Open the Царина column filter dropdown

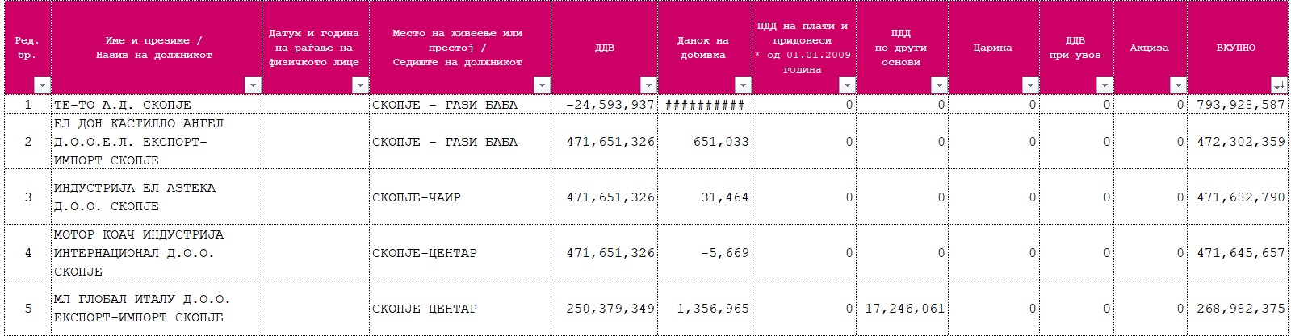click(x=1029, y=85)
